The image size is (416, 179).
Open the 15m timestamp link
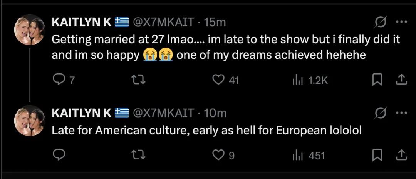pyautogui.click(x=215, y=22)
